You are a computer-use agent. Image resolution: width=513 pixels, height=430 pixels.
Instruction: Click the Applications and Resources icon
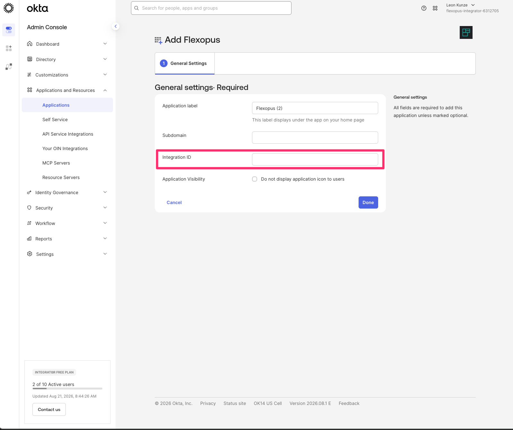[30, 90]
